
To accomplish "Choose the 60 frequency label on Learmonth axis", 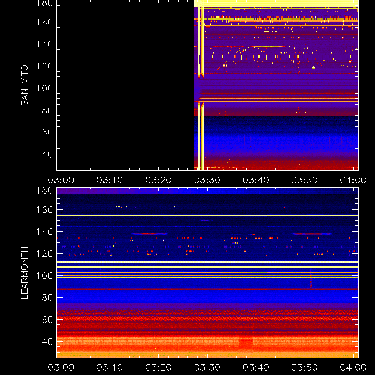I will click(x=47, y=320).
